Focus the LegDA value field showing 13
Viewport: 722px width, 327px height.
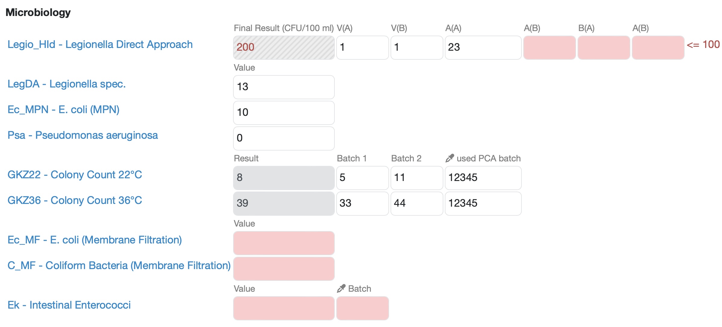tap(283, 87)
